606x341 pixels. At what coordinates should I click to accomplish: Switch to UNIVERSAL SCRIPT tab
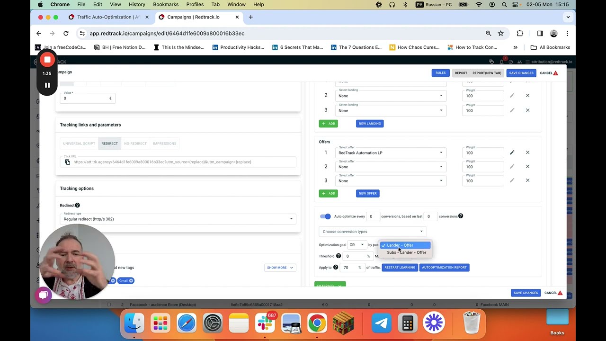point(79,144)
